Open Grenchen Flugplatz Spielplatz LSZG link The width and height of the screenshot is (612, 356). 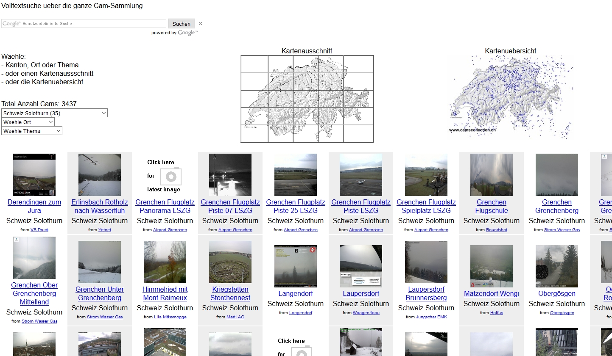(426, 207)
